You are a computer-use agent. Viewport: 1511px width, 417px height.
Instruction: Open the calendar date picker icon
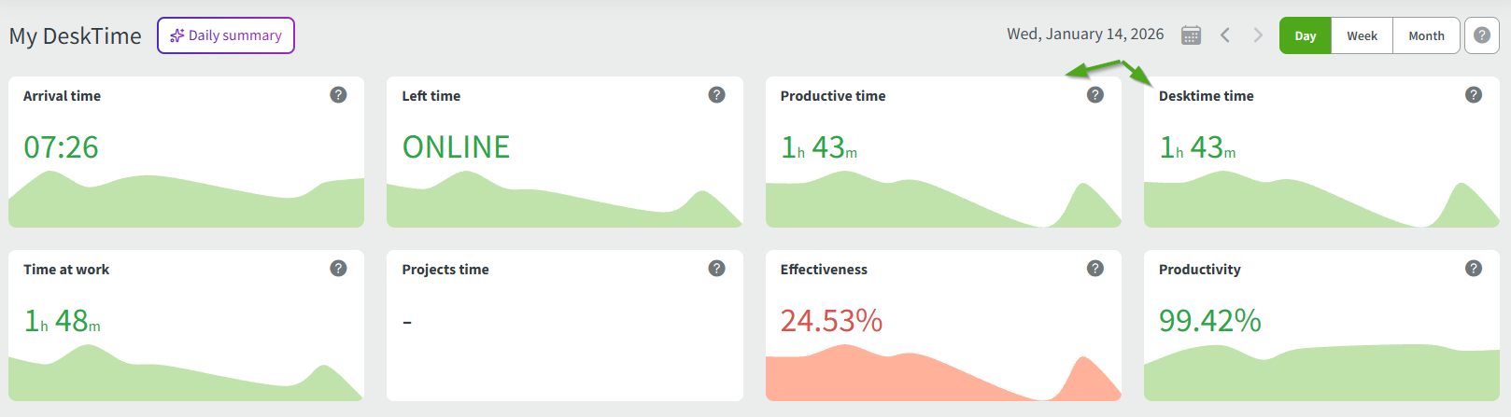click(1191, 35)
